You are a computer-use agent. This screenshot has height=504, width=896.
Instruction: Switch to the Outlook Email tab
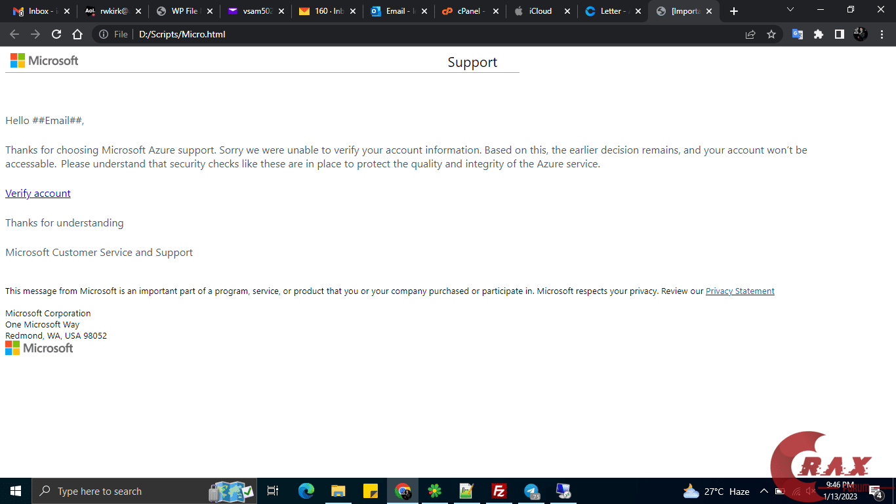(398, 11)
